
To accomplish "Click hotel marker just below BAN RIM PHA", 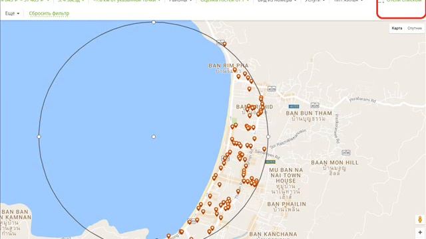I will click(235, 70).
